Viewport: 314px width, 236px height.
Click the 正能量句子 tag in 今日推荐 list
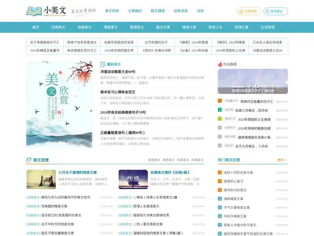pyautogui.click(x=231, y=101)
